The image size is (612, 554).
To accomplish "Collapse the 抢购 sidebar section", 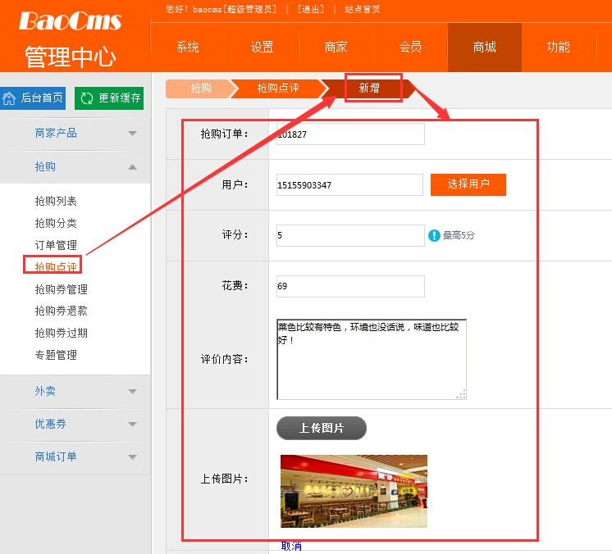I will click(x=75, y=167).
